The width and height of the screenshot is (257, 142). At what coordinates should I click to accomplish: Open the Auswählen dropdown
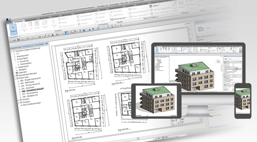15,37
